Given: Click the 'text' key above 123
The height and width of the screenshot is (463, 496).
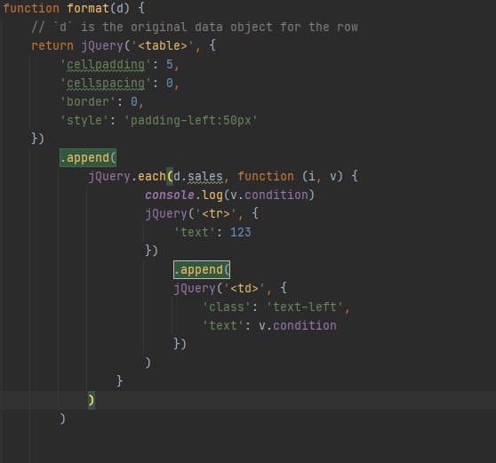Looking at the screenshot, I should (x=195, y=233).
